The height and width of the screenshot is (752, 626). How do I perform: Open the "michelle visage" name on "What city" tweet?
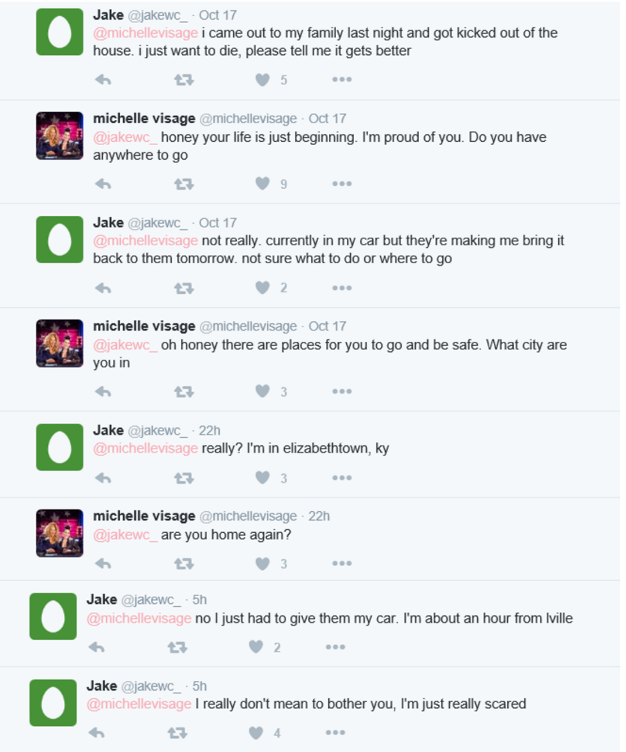tap(144, 326)
